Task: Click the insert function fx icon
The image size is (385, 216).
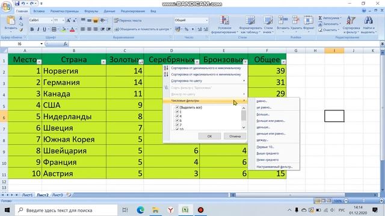Action: click(x=66, y=44)
